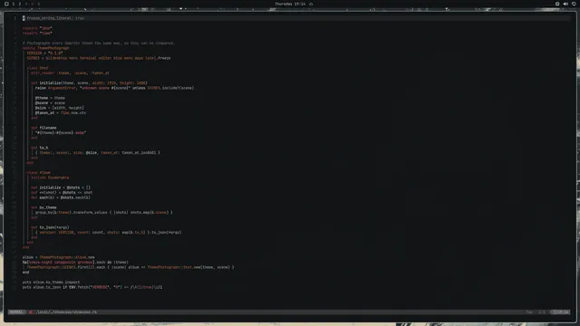
Task: Click the def filename line
Action: [43, 128]
